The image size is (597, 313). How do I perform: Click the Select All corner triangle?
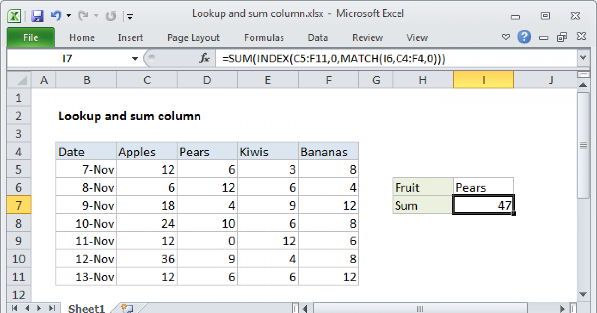[x=20, y=80]
